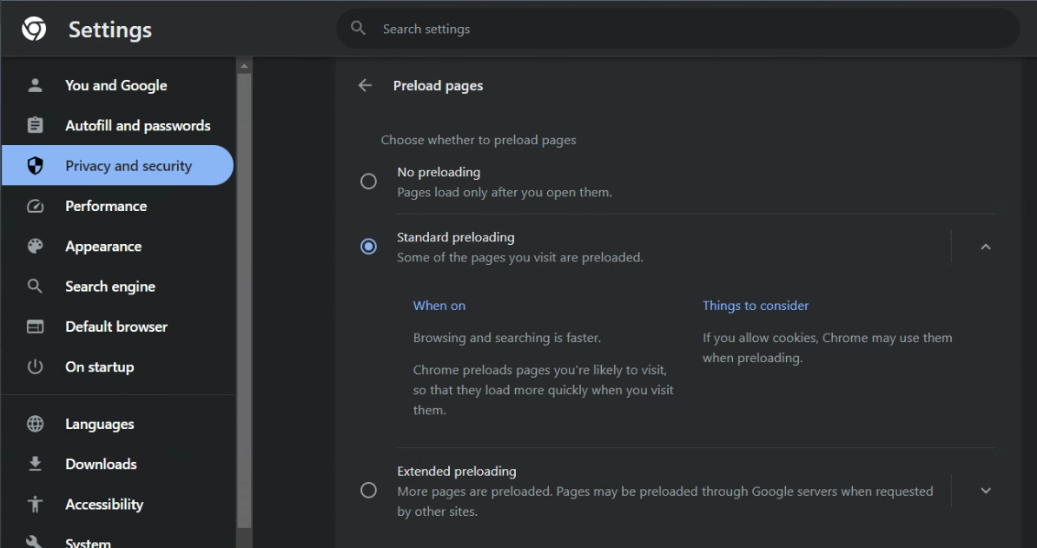1037x548 pixels.
Task: Open Autofill and passwords settings
Action: 118,126
